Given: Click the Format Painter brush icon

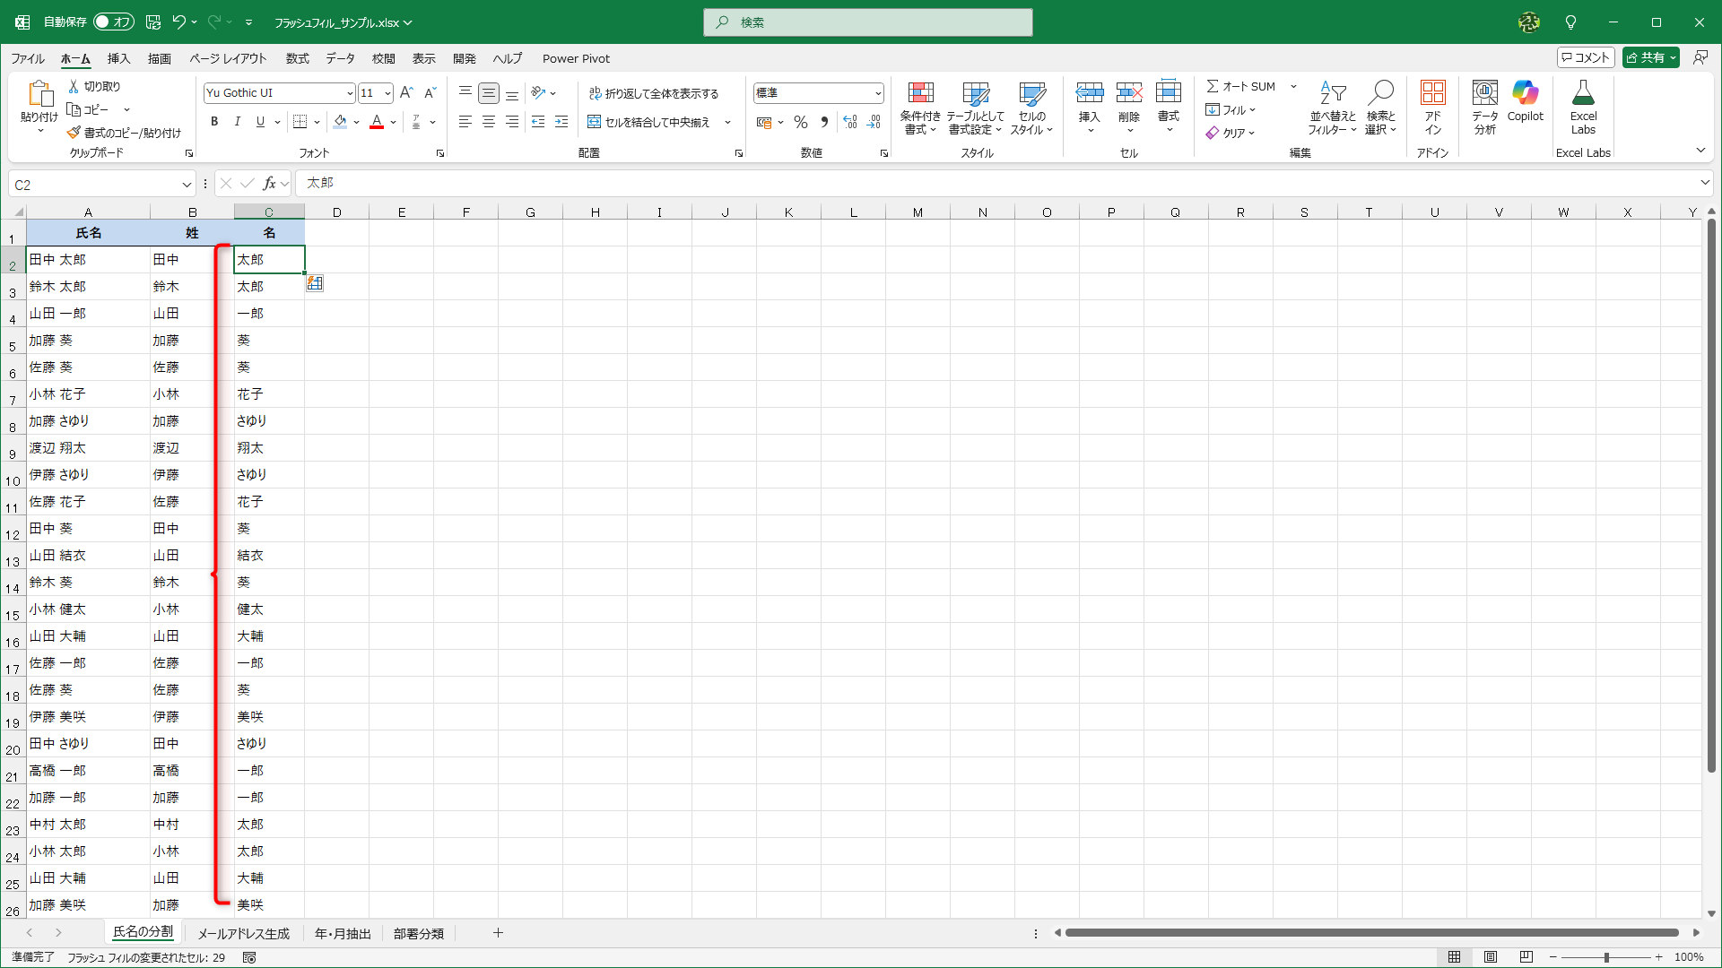Looking at the screenshot, I should point(74,133).
